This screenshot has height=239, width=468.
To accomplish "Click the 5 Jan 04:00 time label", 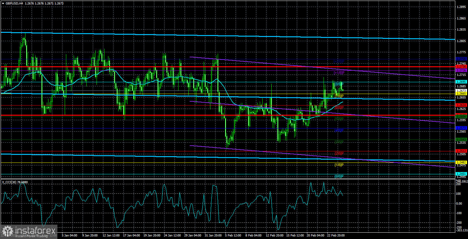I will 69,235.
